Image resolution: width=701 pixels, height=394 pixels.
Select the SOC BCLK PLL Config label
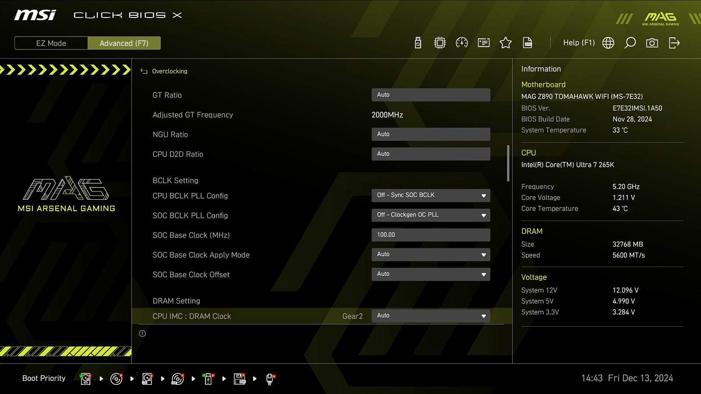tap(190, 215)
